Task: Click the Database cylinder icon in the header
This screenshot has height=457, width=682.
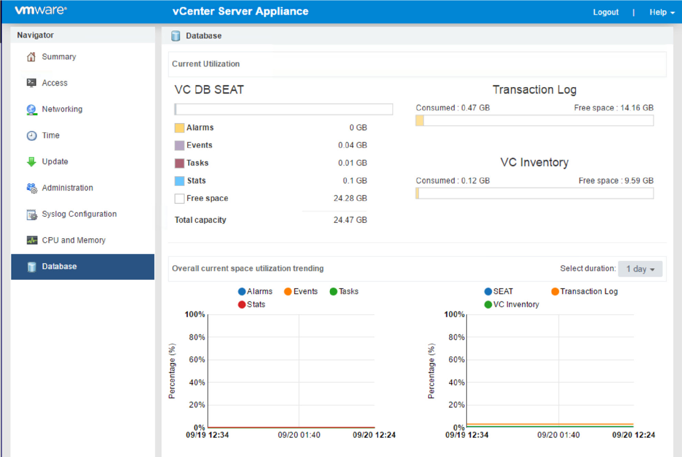Action: (176, 35)
